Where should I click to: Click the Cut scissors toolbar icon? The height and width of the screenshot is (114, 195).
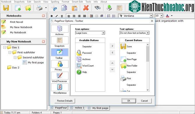coord(54,8)
